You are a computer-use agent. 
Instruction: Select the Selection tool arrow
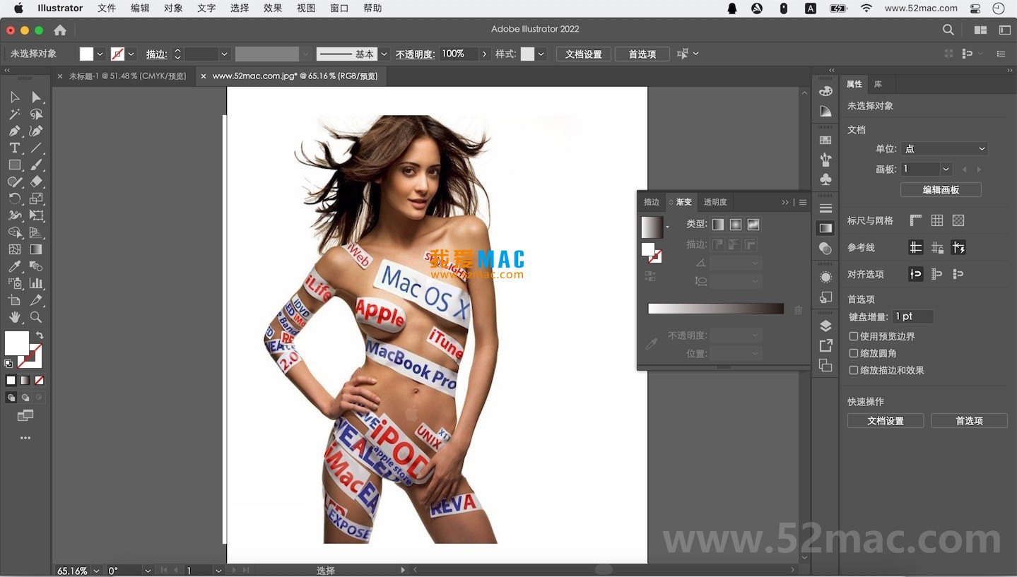tap(14, 97)
